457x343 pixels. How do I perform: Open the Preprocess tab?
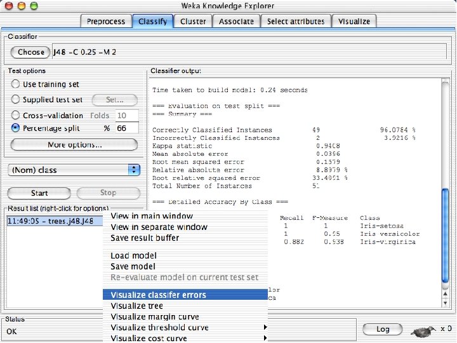pyautogui.click(x=106, y=22)
